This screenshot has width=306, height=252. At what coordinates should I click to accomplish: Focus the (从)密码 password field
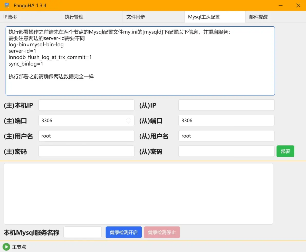click(x=226, y=151)
